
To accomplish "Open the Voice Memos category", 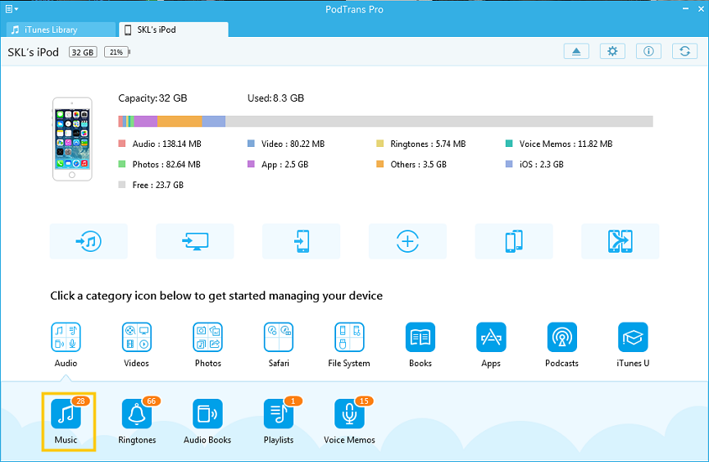I will [349, 414].
